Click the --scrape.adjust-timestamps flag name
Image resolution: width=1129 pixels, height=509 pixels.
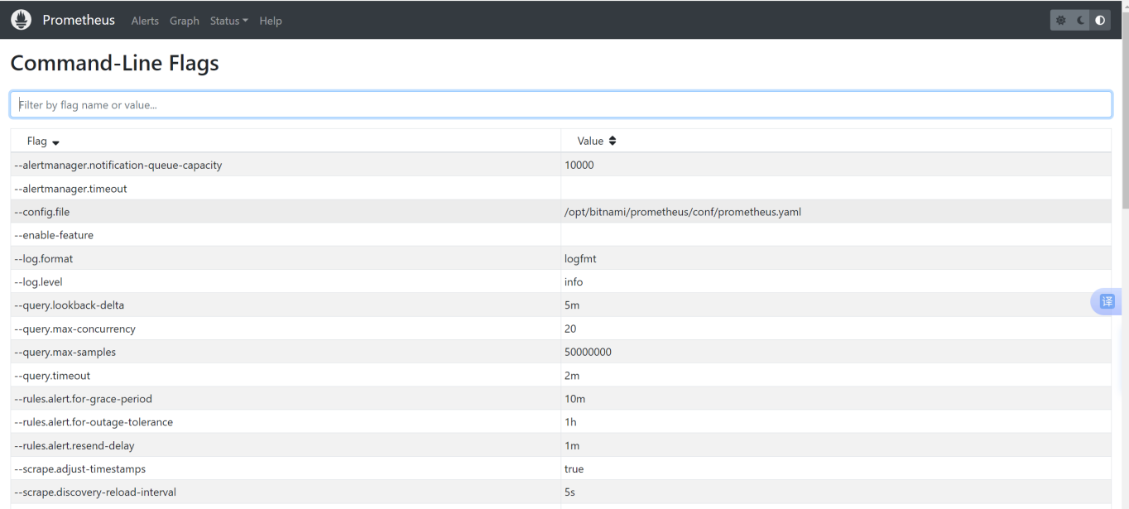80,468
